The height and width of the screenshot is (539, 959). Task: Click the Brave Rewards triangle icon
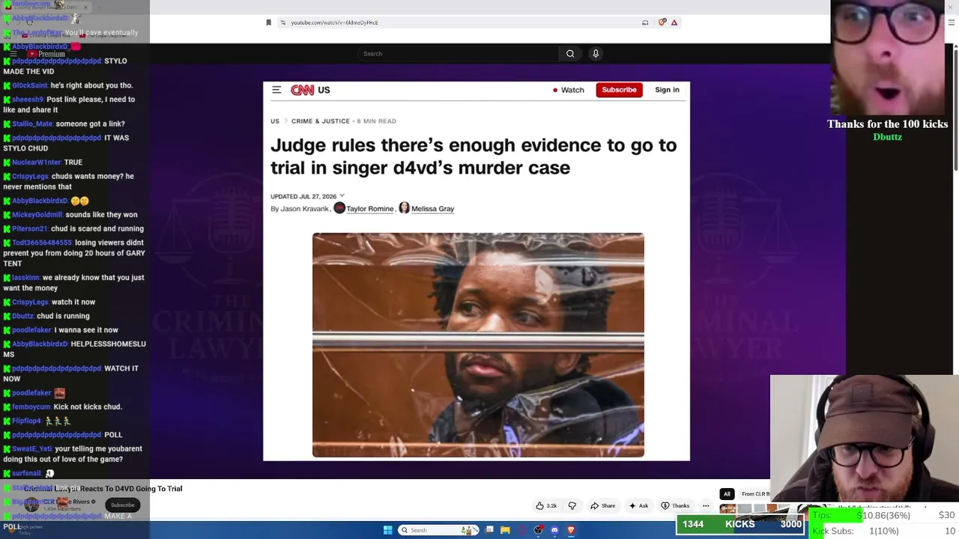674,22
